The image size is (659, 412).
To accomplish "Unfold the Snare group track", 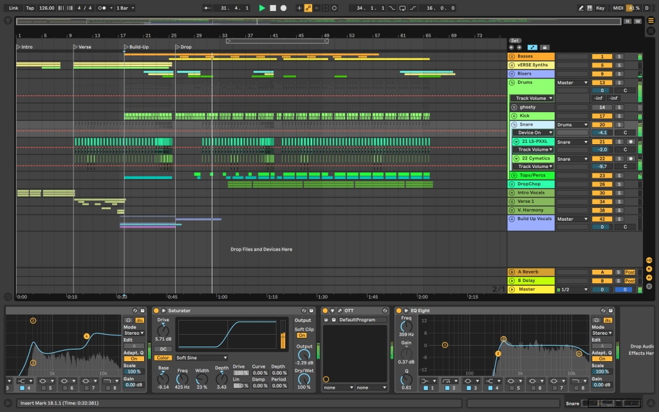I will (514, 124).
